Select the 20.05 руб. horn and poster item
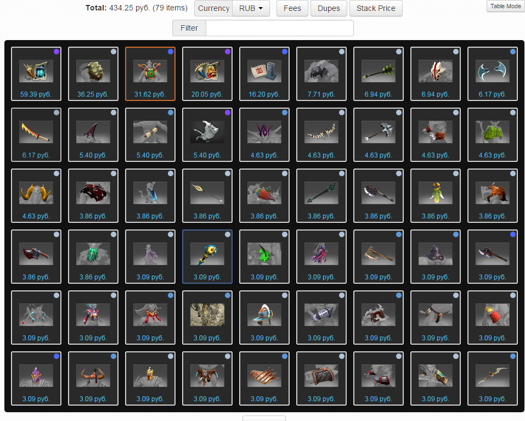 (x=207, y=74)
